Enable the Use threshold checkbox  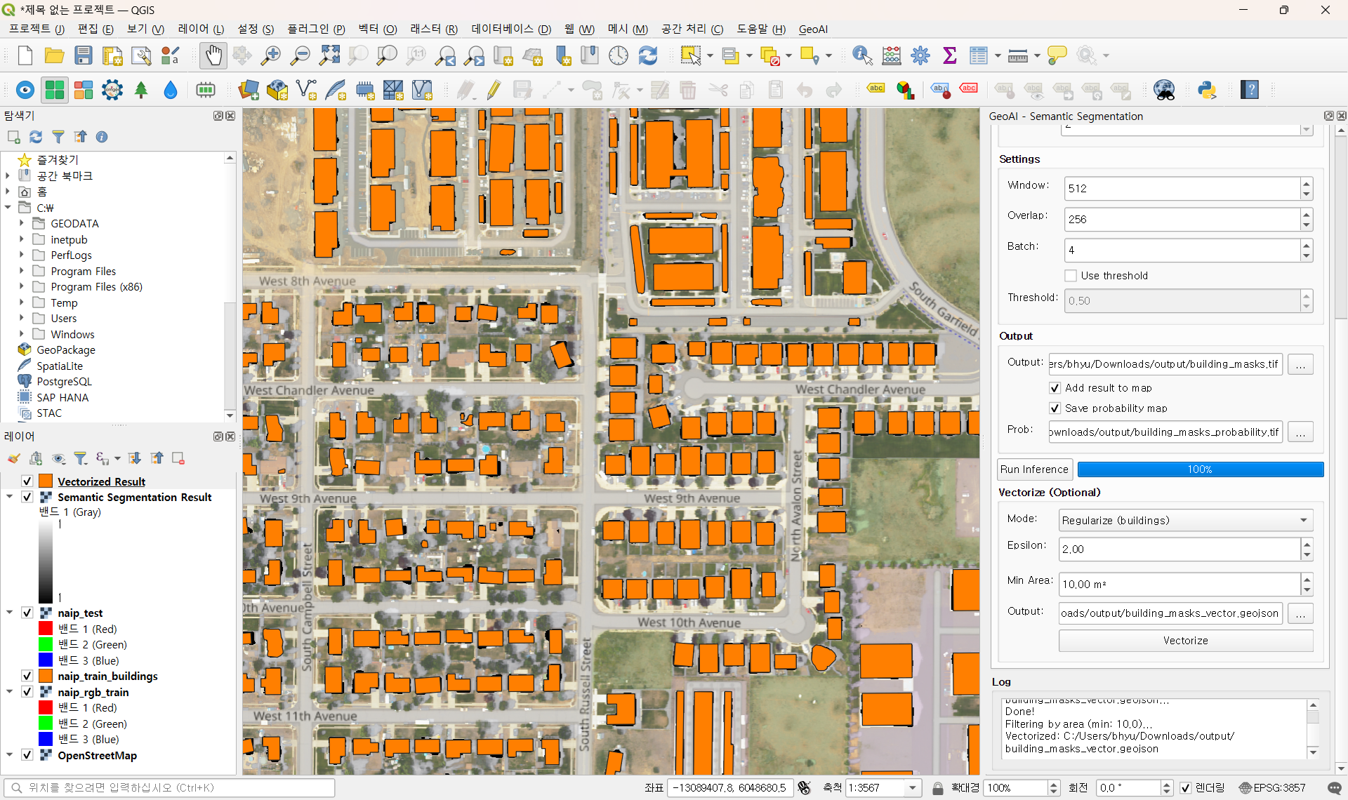pyautogui.click(x=1071, y=276)
